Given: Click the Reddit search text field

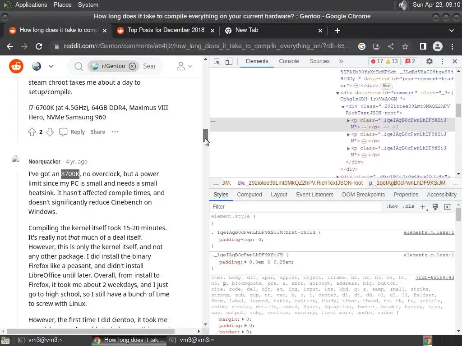Looking at the screenshot, I should pos(150,67).
